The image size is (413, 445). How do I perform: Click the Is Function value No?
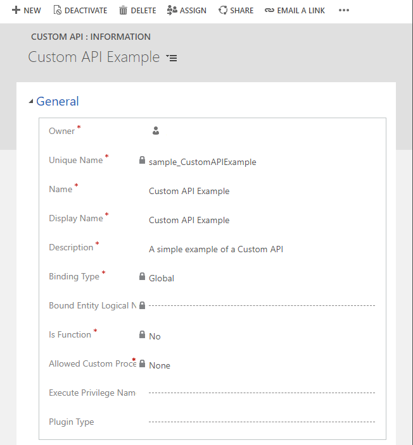(x=155, y=336)
